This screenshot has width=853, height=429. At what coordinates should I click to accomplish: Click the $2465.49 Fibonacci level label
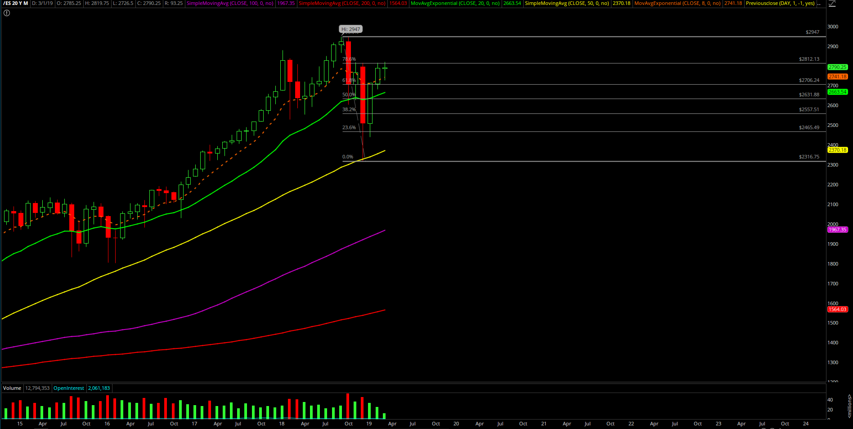[809, 127]
